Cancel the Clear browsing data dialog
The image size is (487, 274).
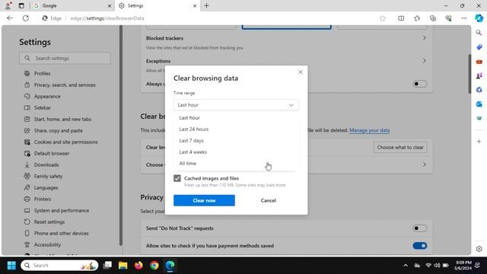[x=269, y=200]
